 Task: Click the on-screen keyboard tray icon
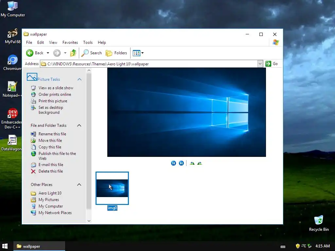click(283, 246)
